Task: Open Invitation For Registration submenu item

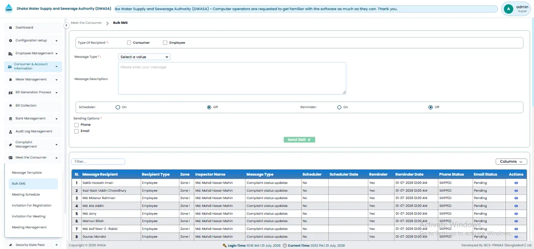Action: pos(33,205)
